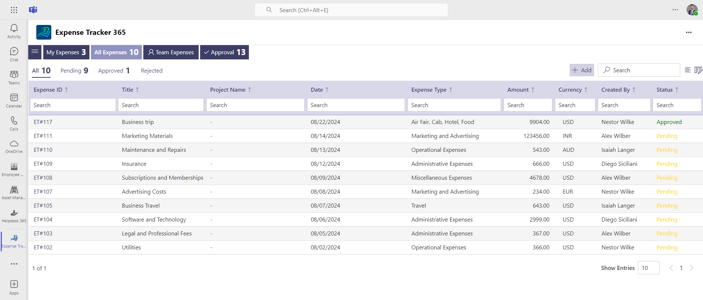Sort by Currency column

coord(573,89)
